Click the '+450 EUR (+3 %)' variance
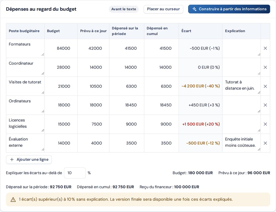The width and height of the screenshot is (276, 212). [x=204, y=105]
